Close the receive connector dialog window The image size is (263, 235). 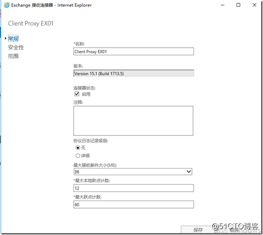tap(254, 5)
